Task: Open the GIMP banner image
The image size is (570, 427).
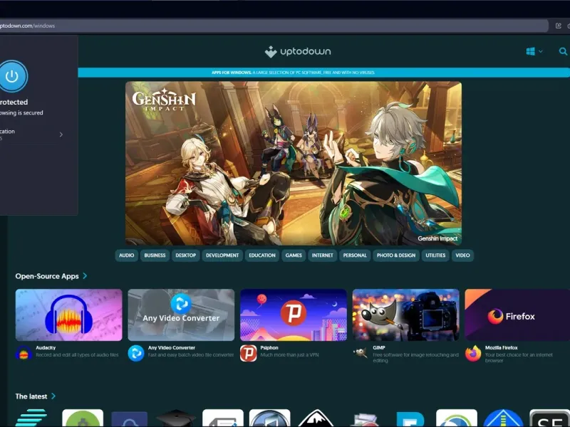Action: click(405, 315)
